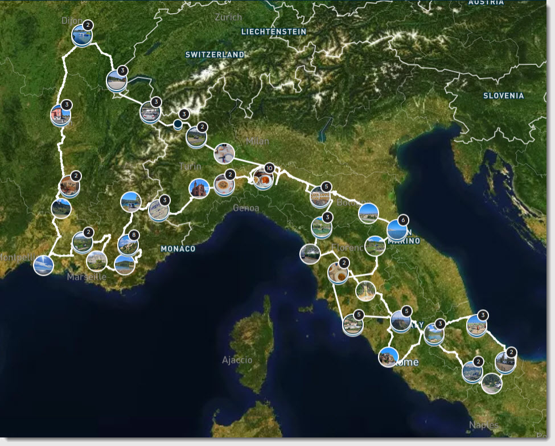
Task: Open the parked cars cluster near Swiss border
Action: pyautogui.click(x=150, y=112)
